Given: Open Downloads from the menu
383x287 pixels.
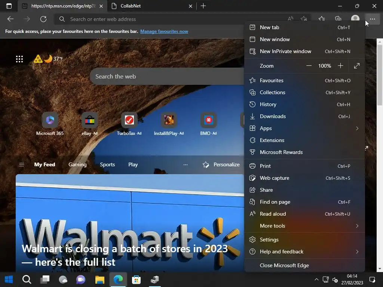Looking at the screenshot, I should [304, 117].
